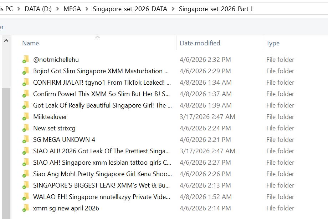Click the folder icon beside New set strixcg
This screenshot has height=219, width=328.
26,128
